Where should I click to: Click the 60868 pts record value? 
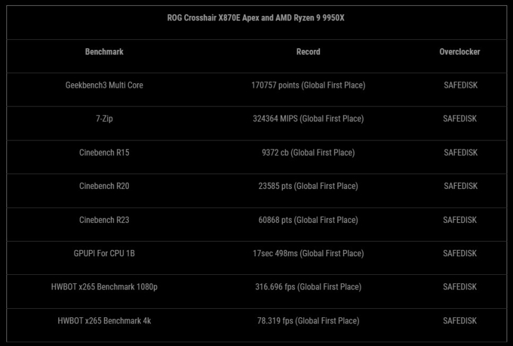pyautogui.click(x=308, y=220)
